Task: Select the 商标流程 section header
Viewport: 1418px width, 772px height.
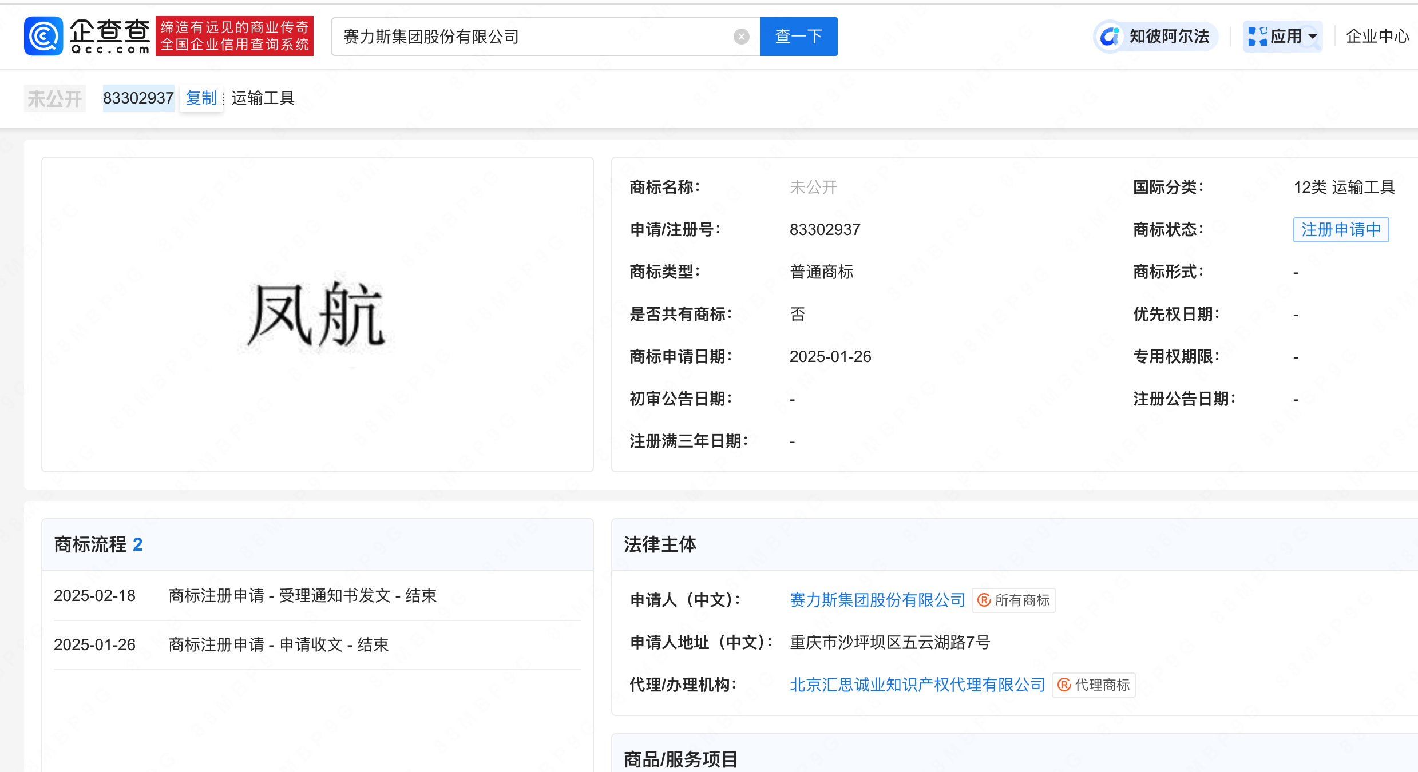Action: click(x=90, y=544)
